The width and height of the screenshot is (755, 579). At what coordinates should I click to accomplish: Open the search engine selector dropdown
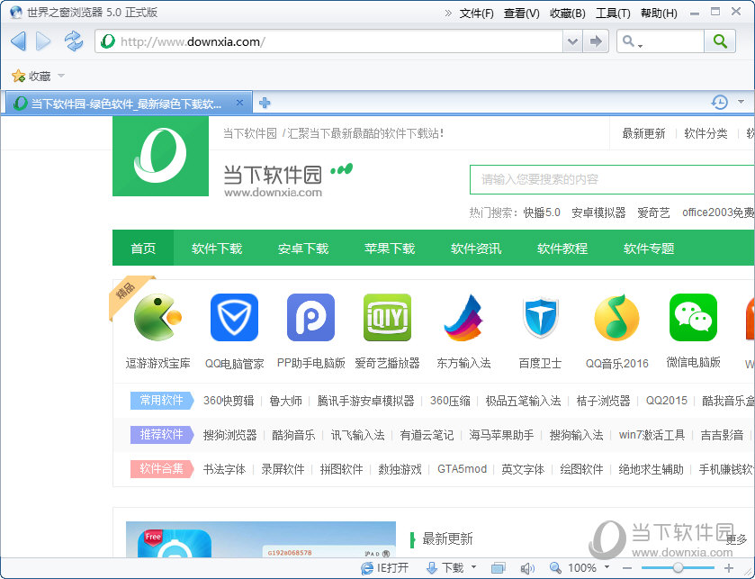[632, 41]
